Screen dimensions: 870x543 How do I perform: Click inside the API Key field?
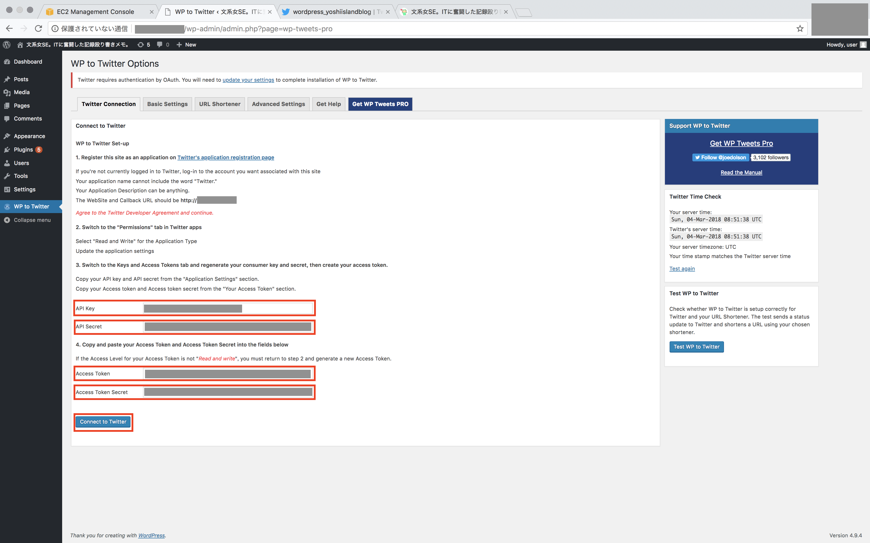click(228, 308)
